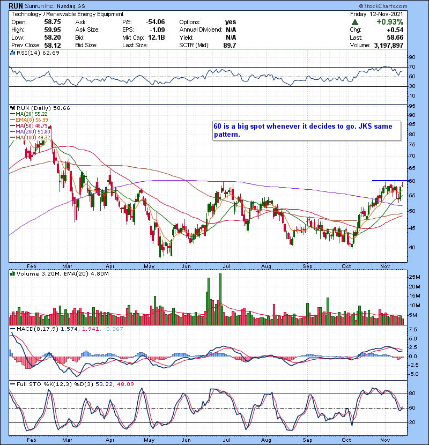
Task: Click the Options value yes
Action: pos(231,22)
